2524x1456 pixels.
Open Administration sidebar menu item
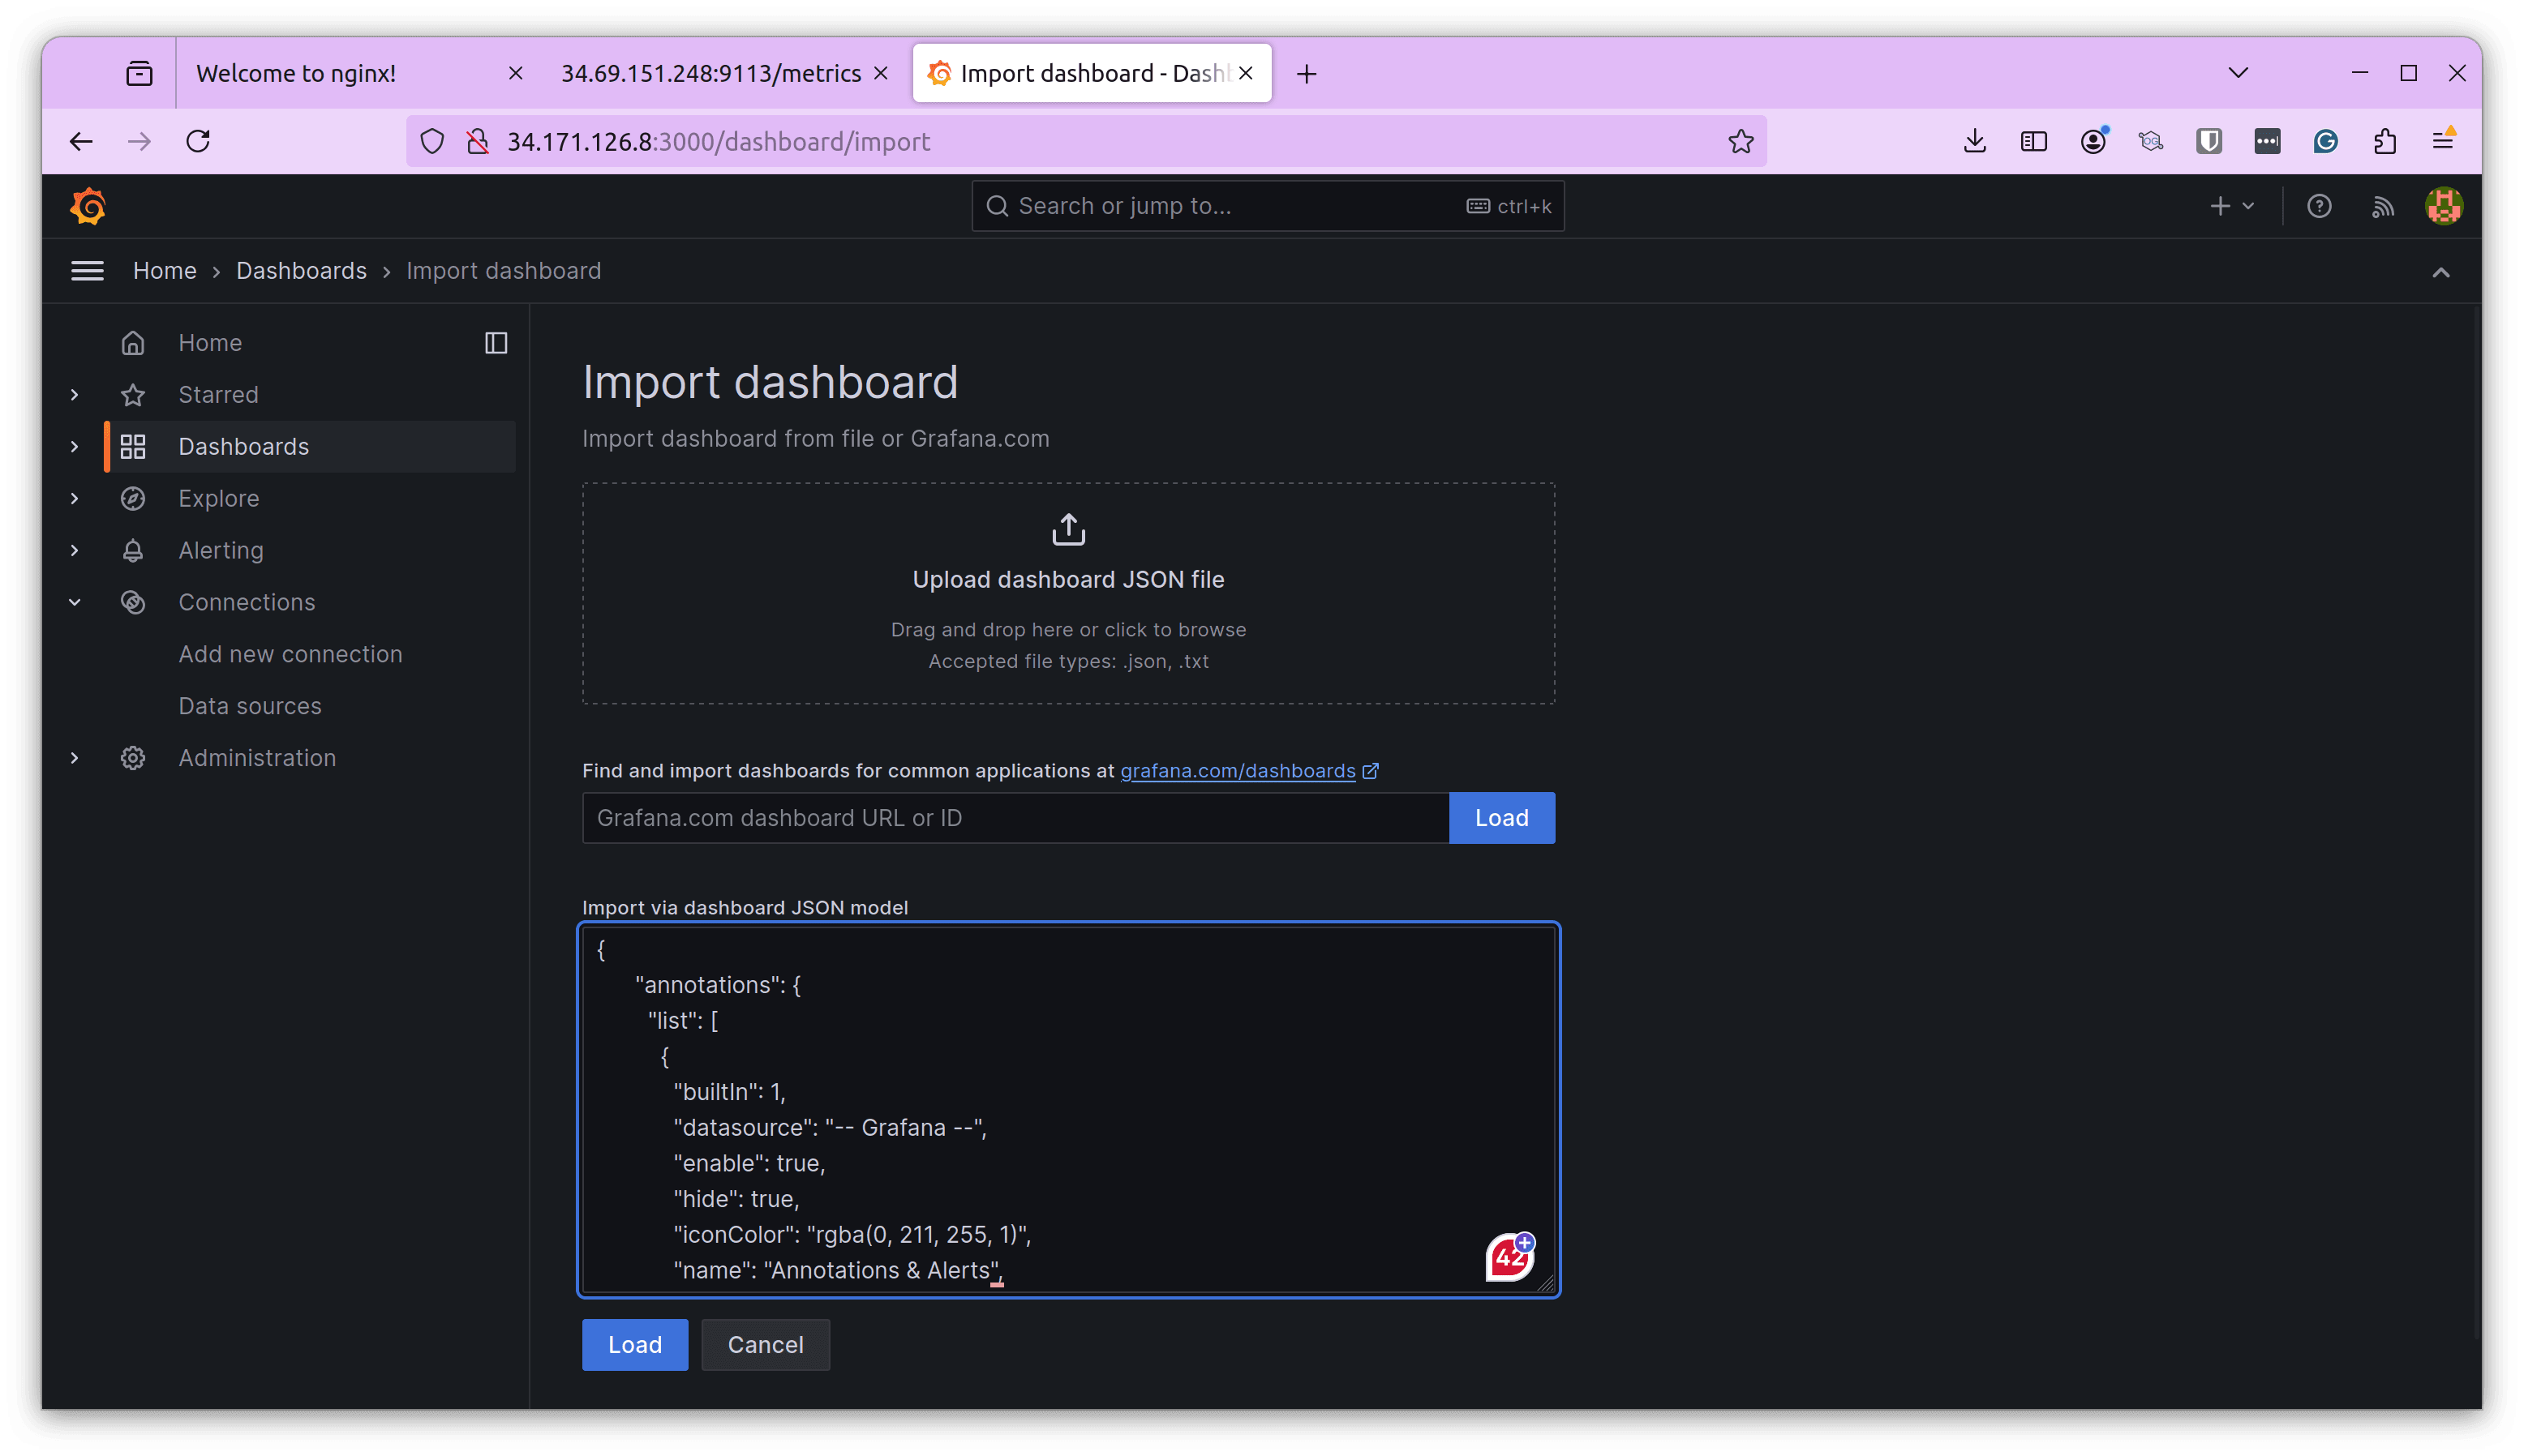point(257,758)
